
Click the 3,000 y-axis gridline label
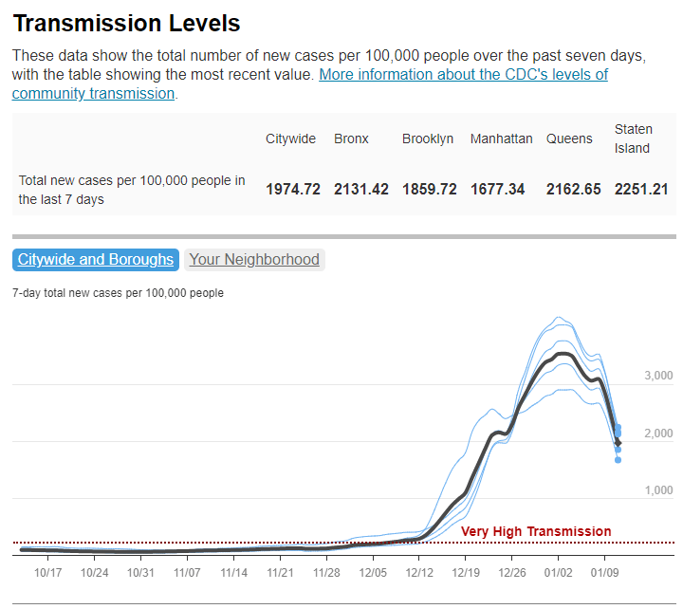(x=657, y=376)
